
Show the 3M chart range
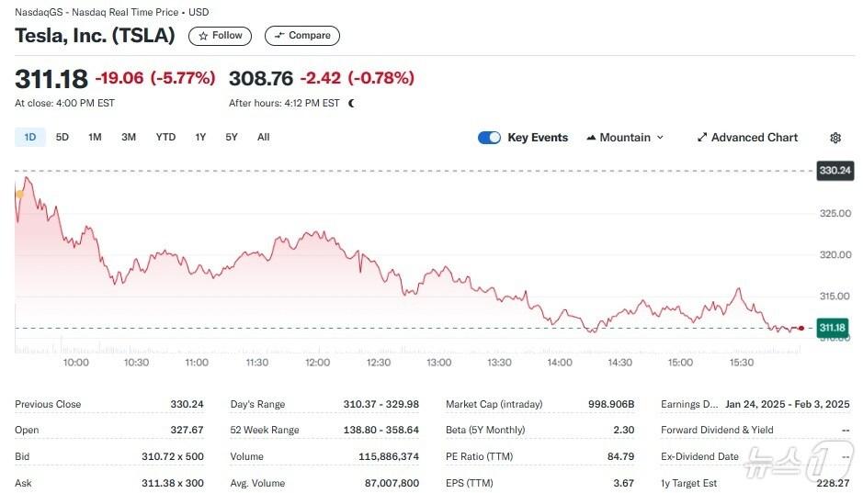coord(129,138)
